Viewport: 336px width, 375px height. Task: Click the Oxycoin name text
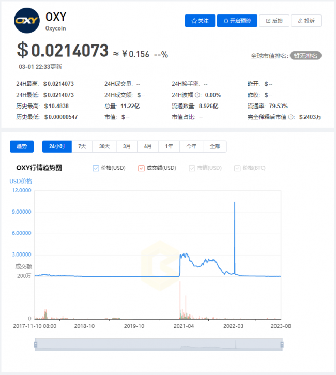(x=56, y=28)
